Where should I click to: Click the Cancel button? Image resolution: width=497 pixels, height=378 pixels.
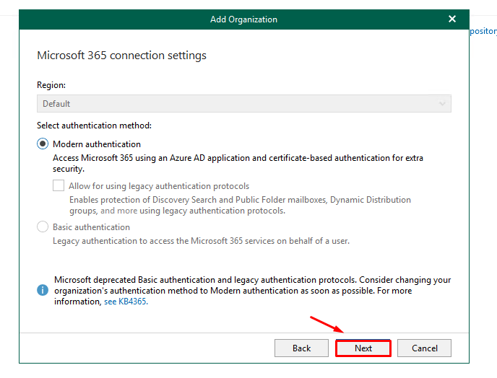pyautogui.click(x=425, y=348)
